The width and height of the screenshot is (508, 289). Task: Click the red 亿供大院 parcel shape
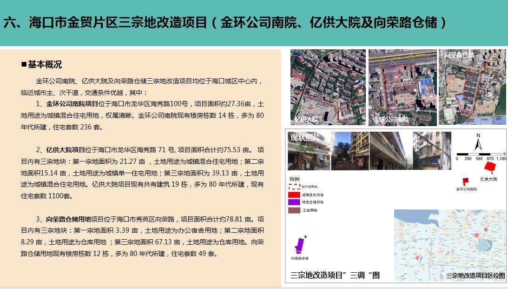point(488,167)
